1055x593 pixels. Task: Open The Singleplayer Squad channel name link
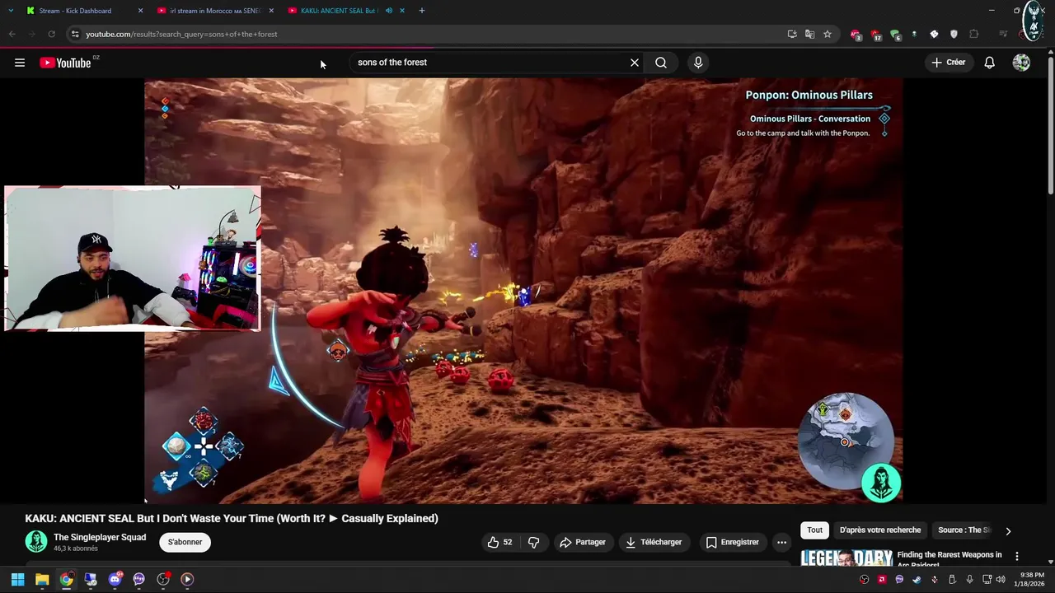[100, 537]
